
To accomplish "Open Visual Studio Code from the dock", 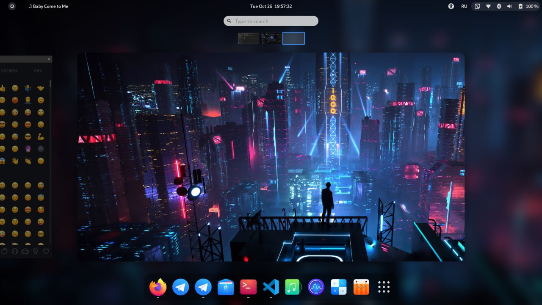I will (271, 287).
